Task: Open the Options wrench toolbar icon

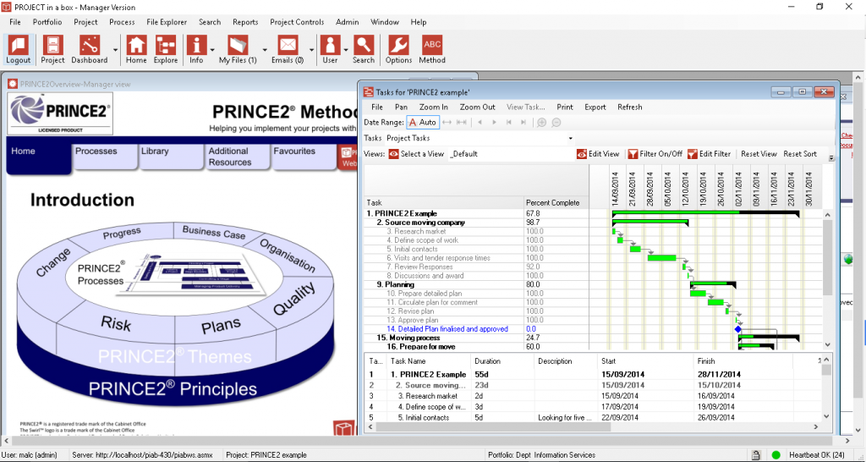Action: click(x=399, y=50)
